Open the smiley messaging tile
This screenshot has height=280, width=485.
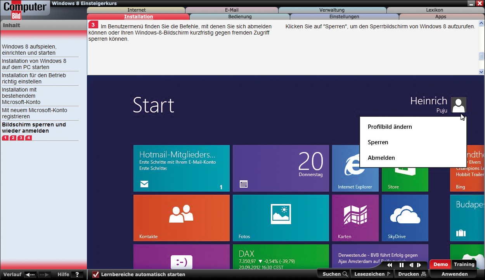tap(182, 257)
